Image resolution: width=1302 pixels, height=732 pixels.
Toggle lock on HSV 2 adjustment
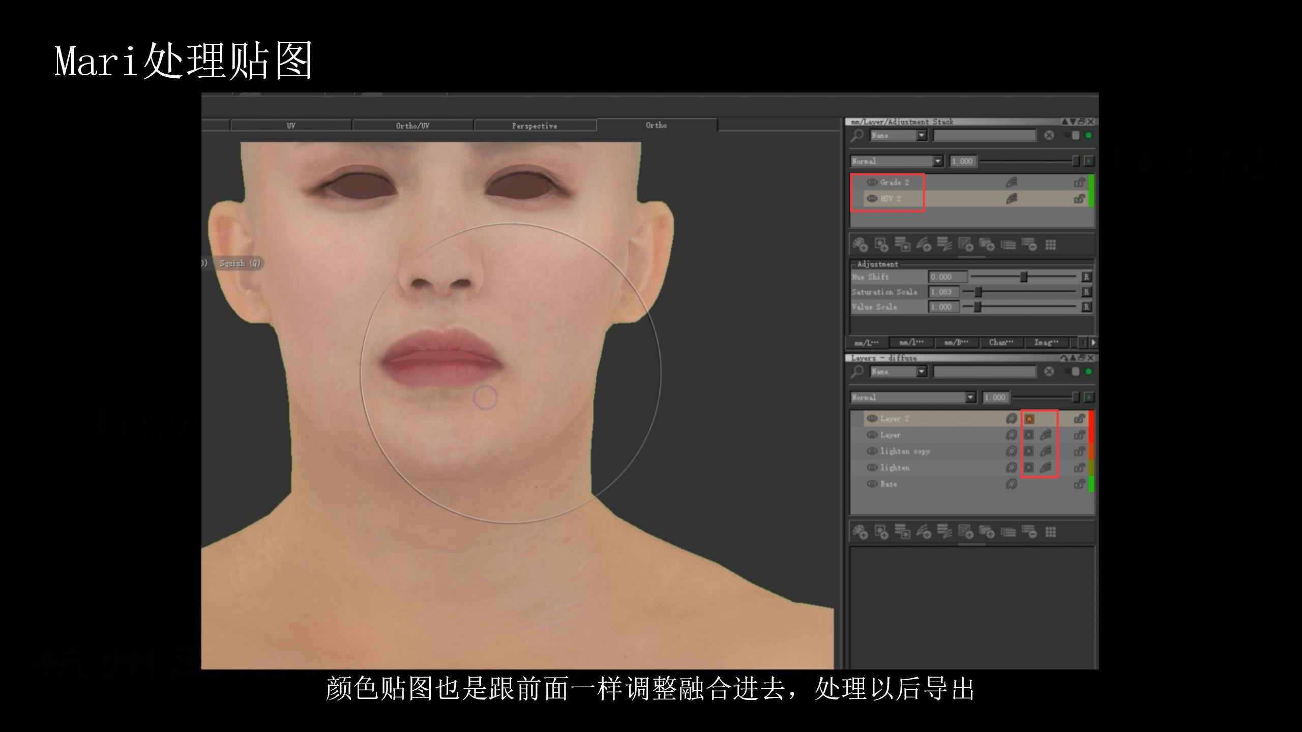[1079, 199]
